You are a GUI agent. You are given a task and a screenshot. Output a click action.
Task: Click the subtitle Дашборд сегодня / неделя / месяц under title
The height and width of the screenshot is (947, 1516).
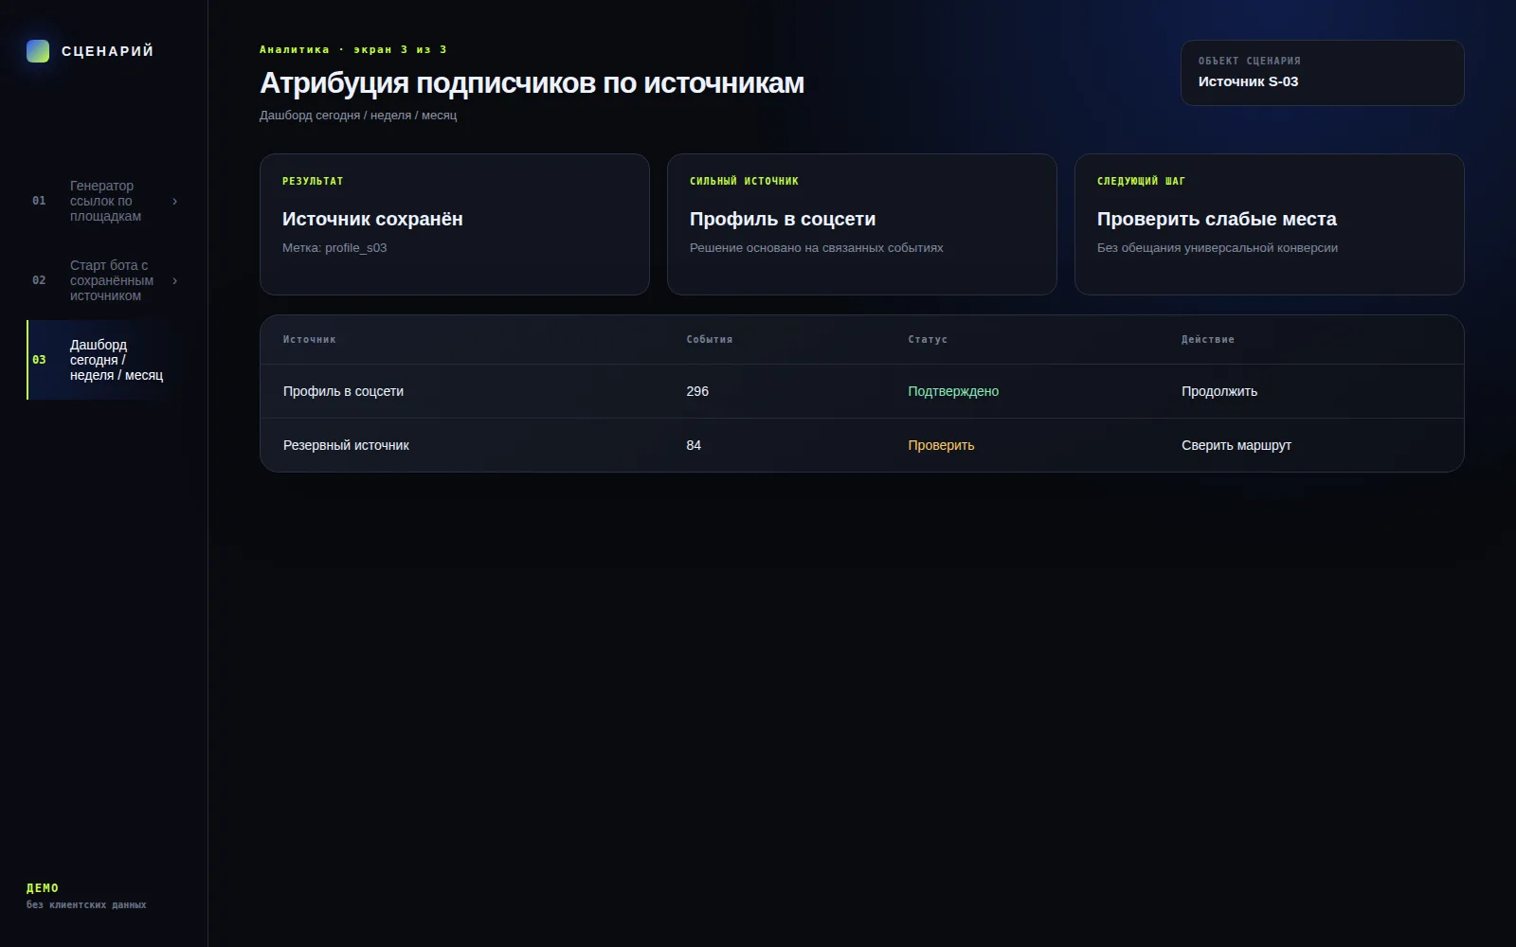click(x=358, y=116)
